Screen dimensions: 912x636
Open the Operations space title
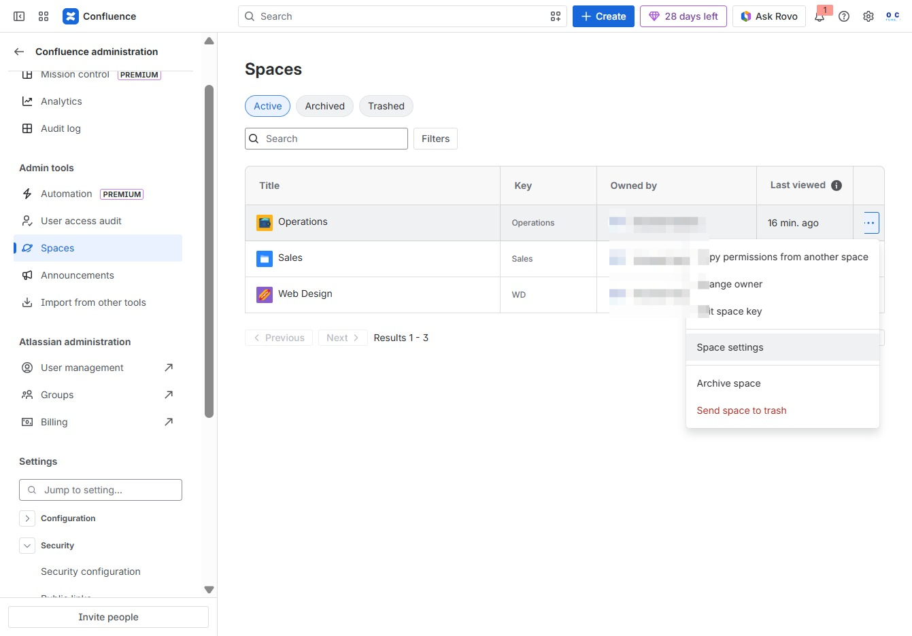(303, 222)
